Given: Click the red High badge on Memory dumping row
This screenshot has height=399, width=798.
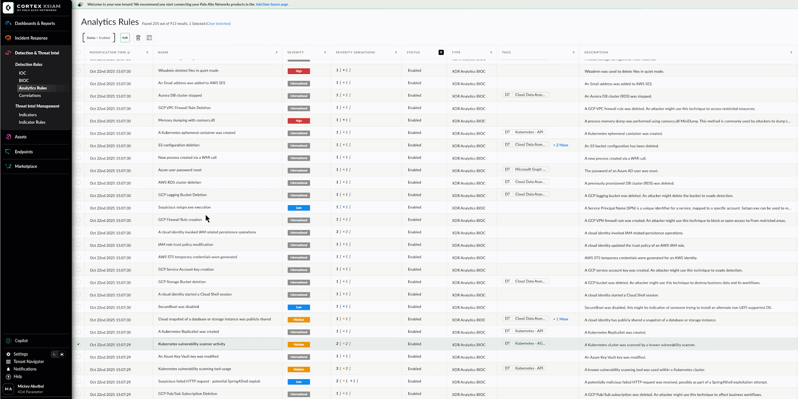Looking at the screenshot, I should point(298,121).
